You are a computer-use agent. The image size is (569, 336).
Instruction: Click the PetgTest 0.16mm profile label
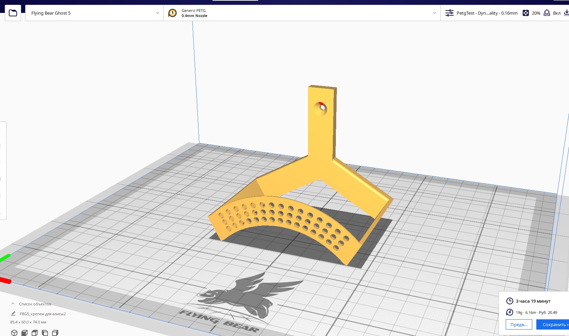click(487, 13)
